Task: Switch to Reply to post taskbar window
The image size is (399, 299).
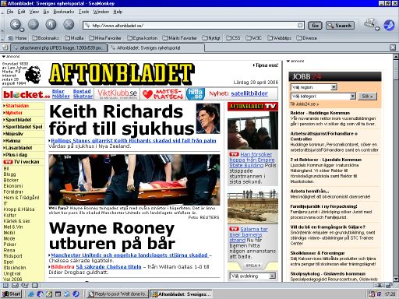Action: tap(117, 294)
